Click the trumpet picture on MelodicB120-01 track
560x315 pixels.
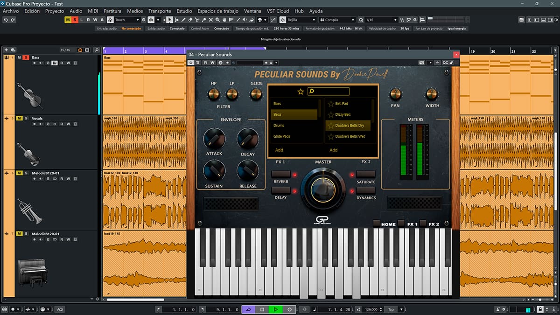point(30,211)
